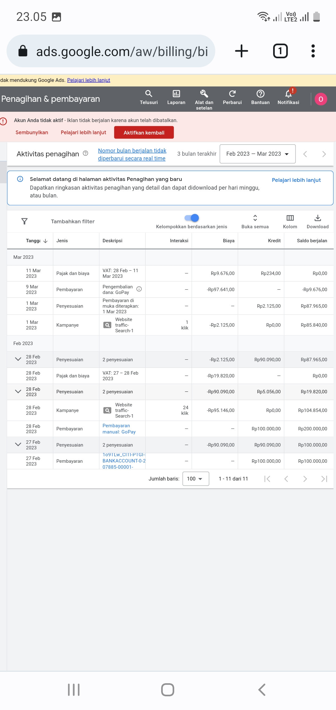This screenshot has width=336, height=710.
Task: Open the Kolom columns icon
Action: point(290,218)
